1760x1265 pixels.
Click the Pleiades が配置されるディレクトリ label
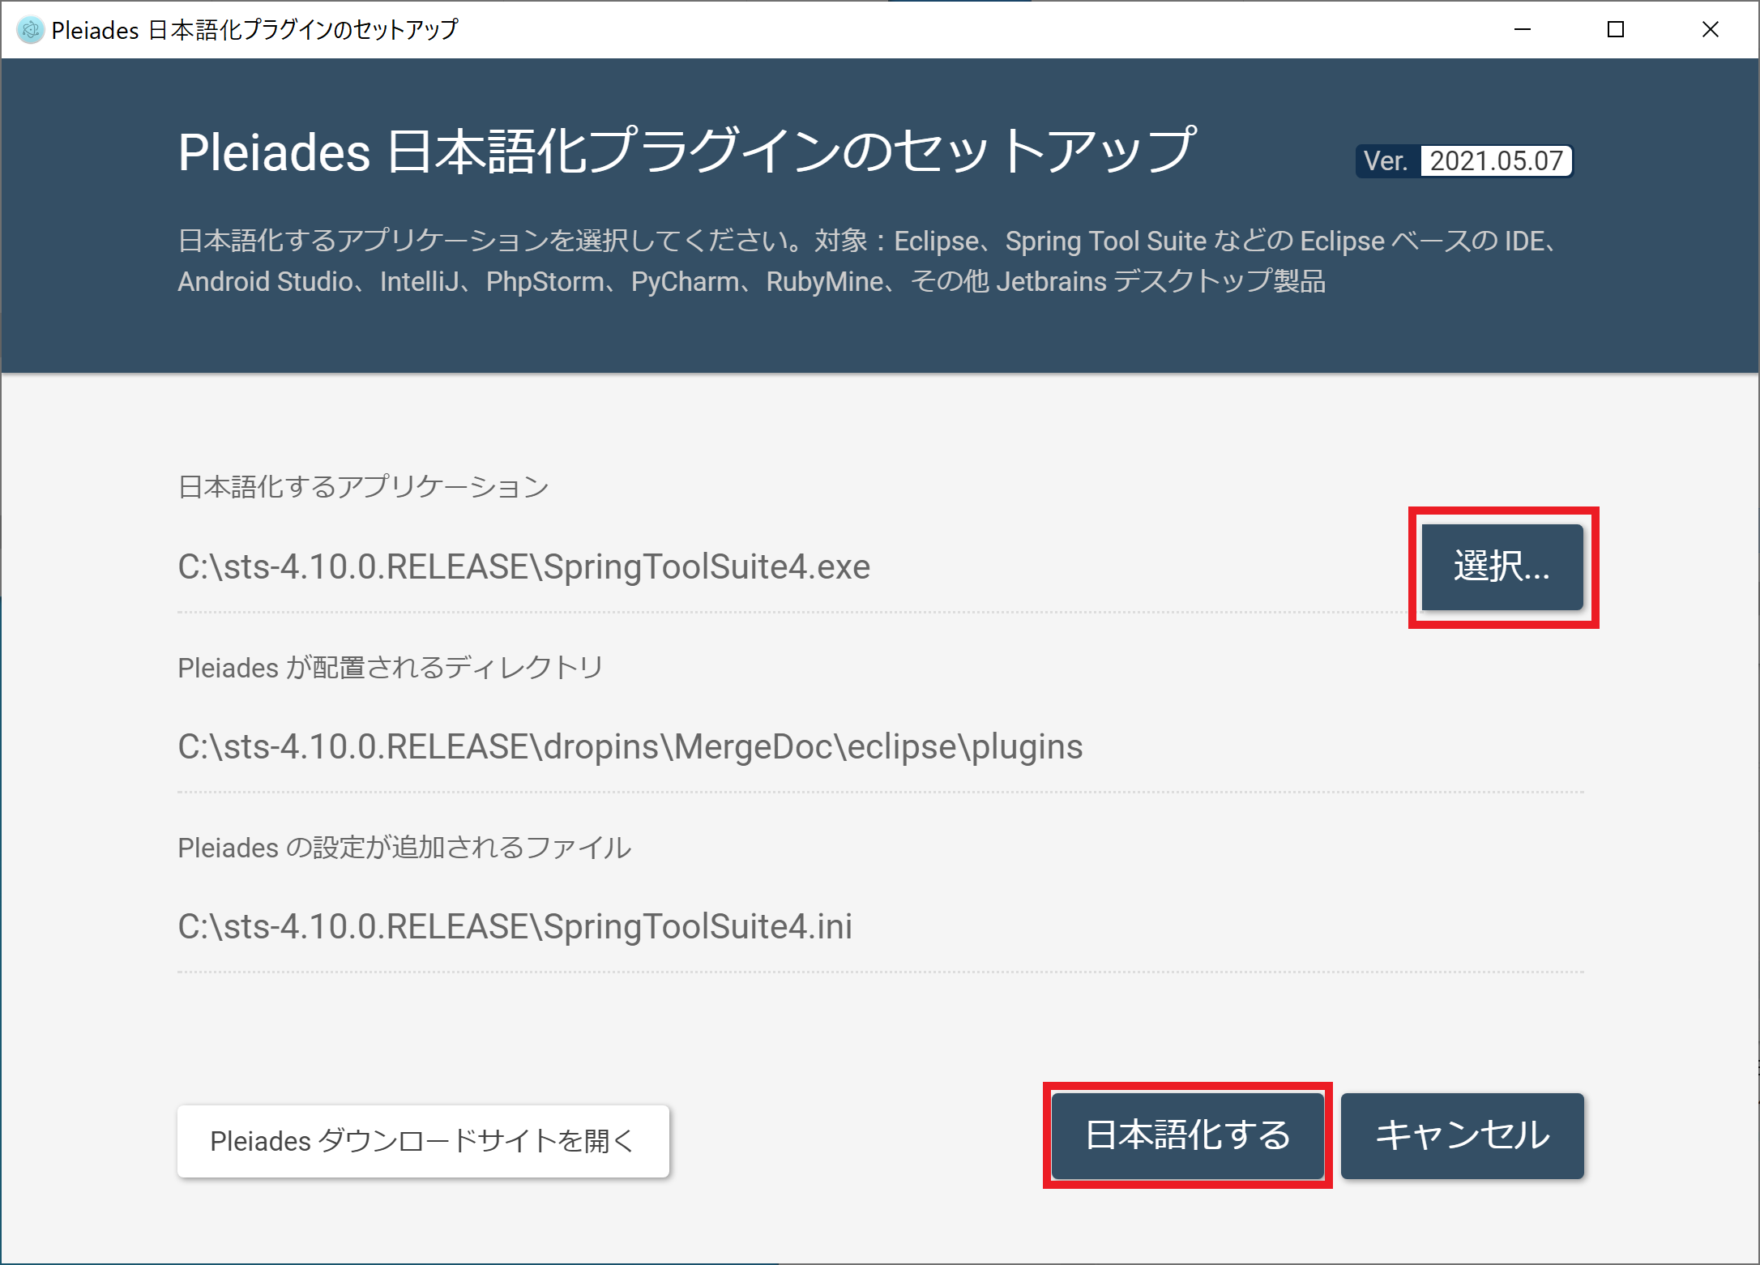pyautogui.click(x=390, y=667)
